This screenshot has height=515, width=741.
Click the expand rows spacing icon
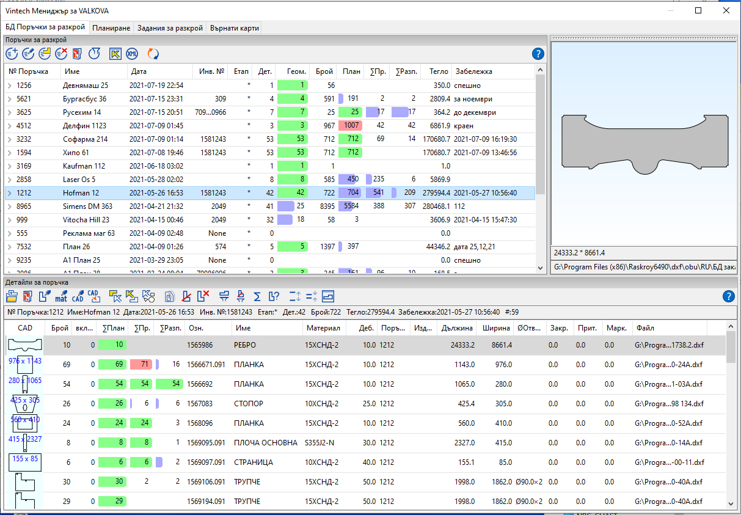click(295, 297)
